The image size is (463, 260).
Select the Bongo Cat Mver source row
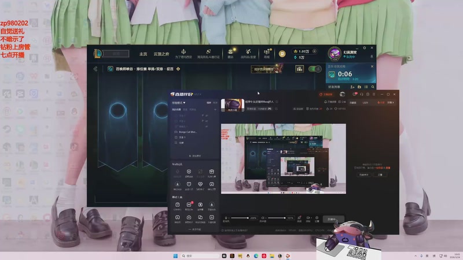coord(195,132)
